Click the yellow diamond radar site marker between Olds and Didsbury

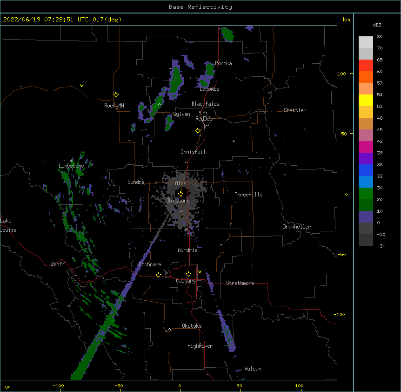point(181,194)
